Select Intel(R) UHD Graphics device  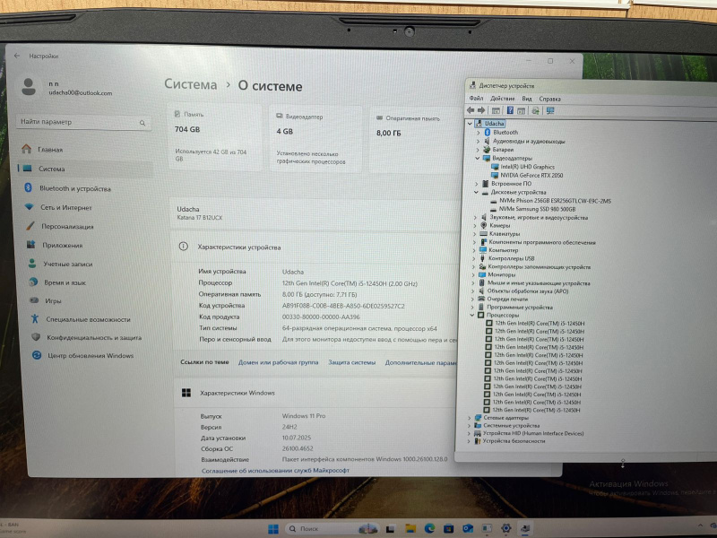pyautogui.click(x=527, y=167)
